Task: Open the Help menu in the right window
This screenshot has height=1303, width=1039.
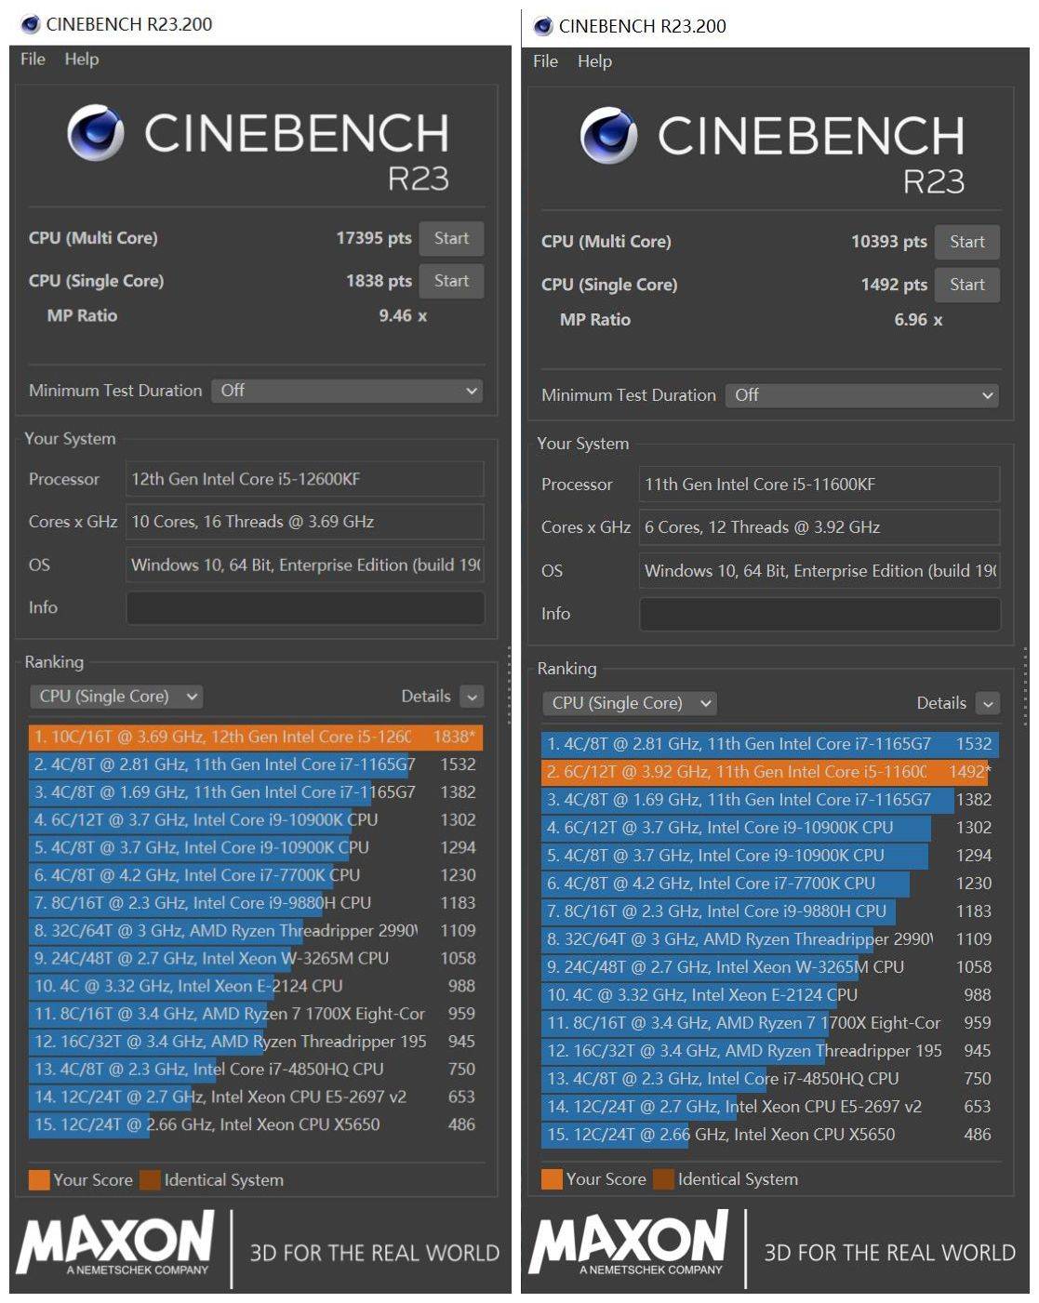Action: tap(594, 61)
